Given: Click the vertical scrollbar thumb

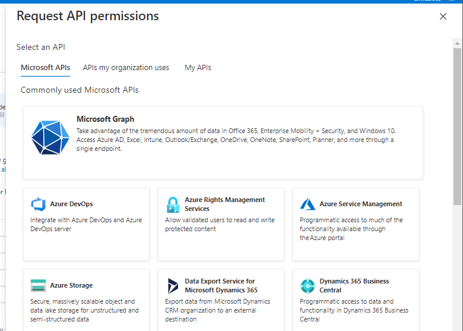Looking at the screenshot, I should [x=458, y=126].
